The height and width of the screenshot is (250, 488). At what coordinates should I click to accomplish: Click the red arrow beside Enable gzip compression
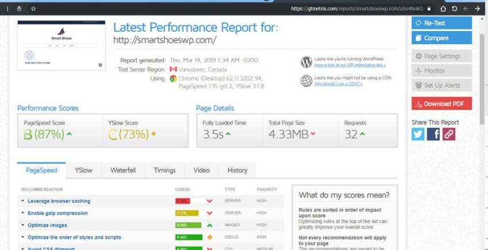(210, 213)
